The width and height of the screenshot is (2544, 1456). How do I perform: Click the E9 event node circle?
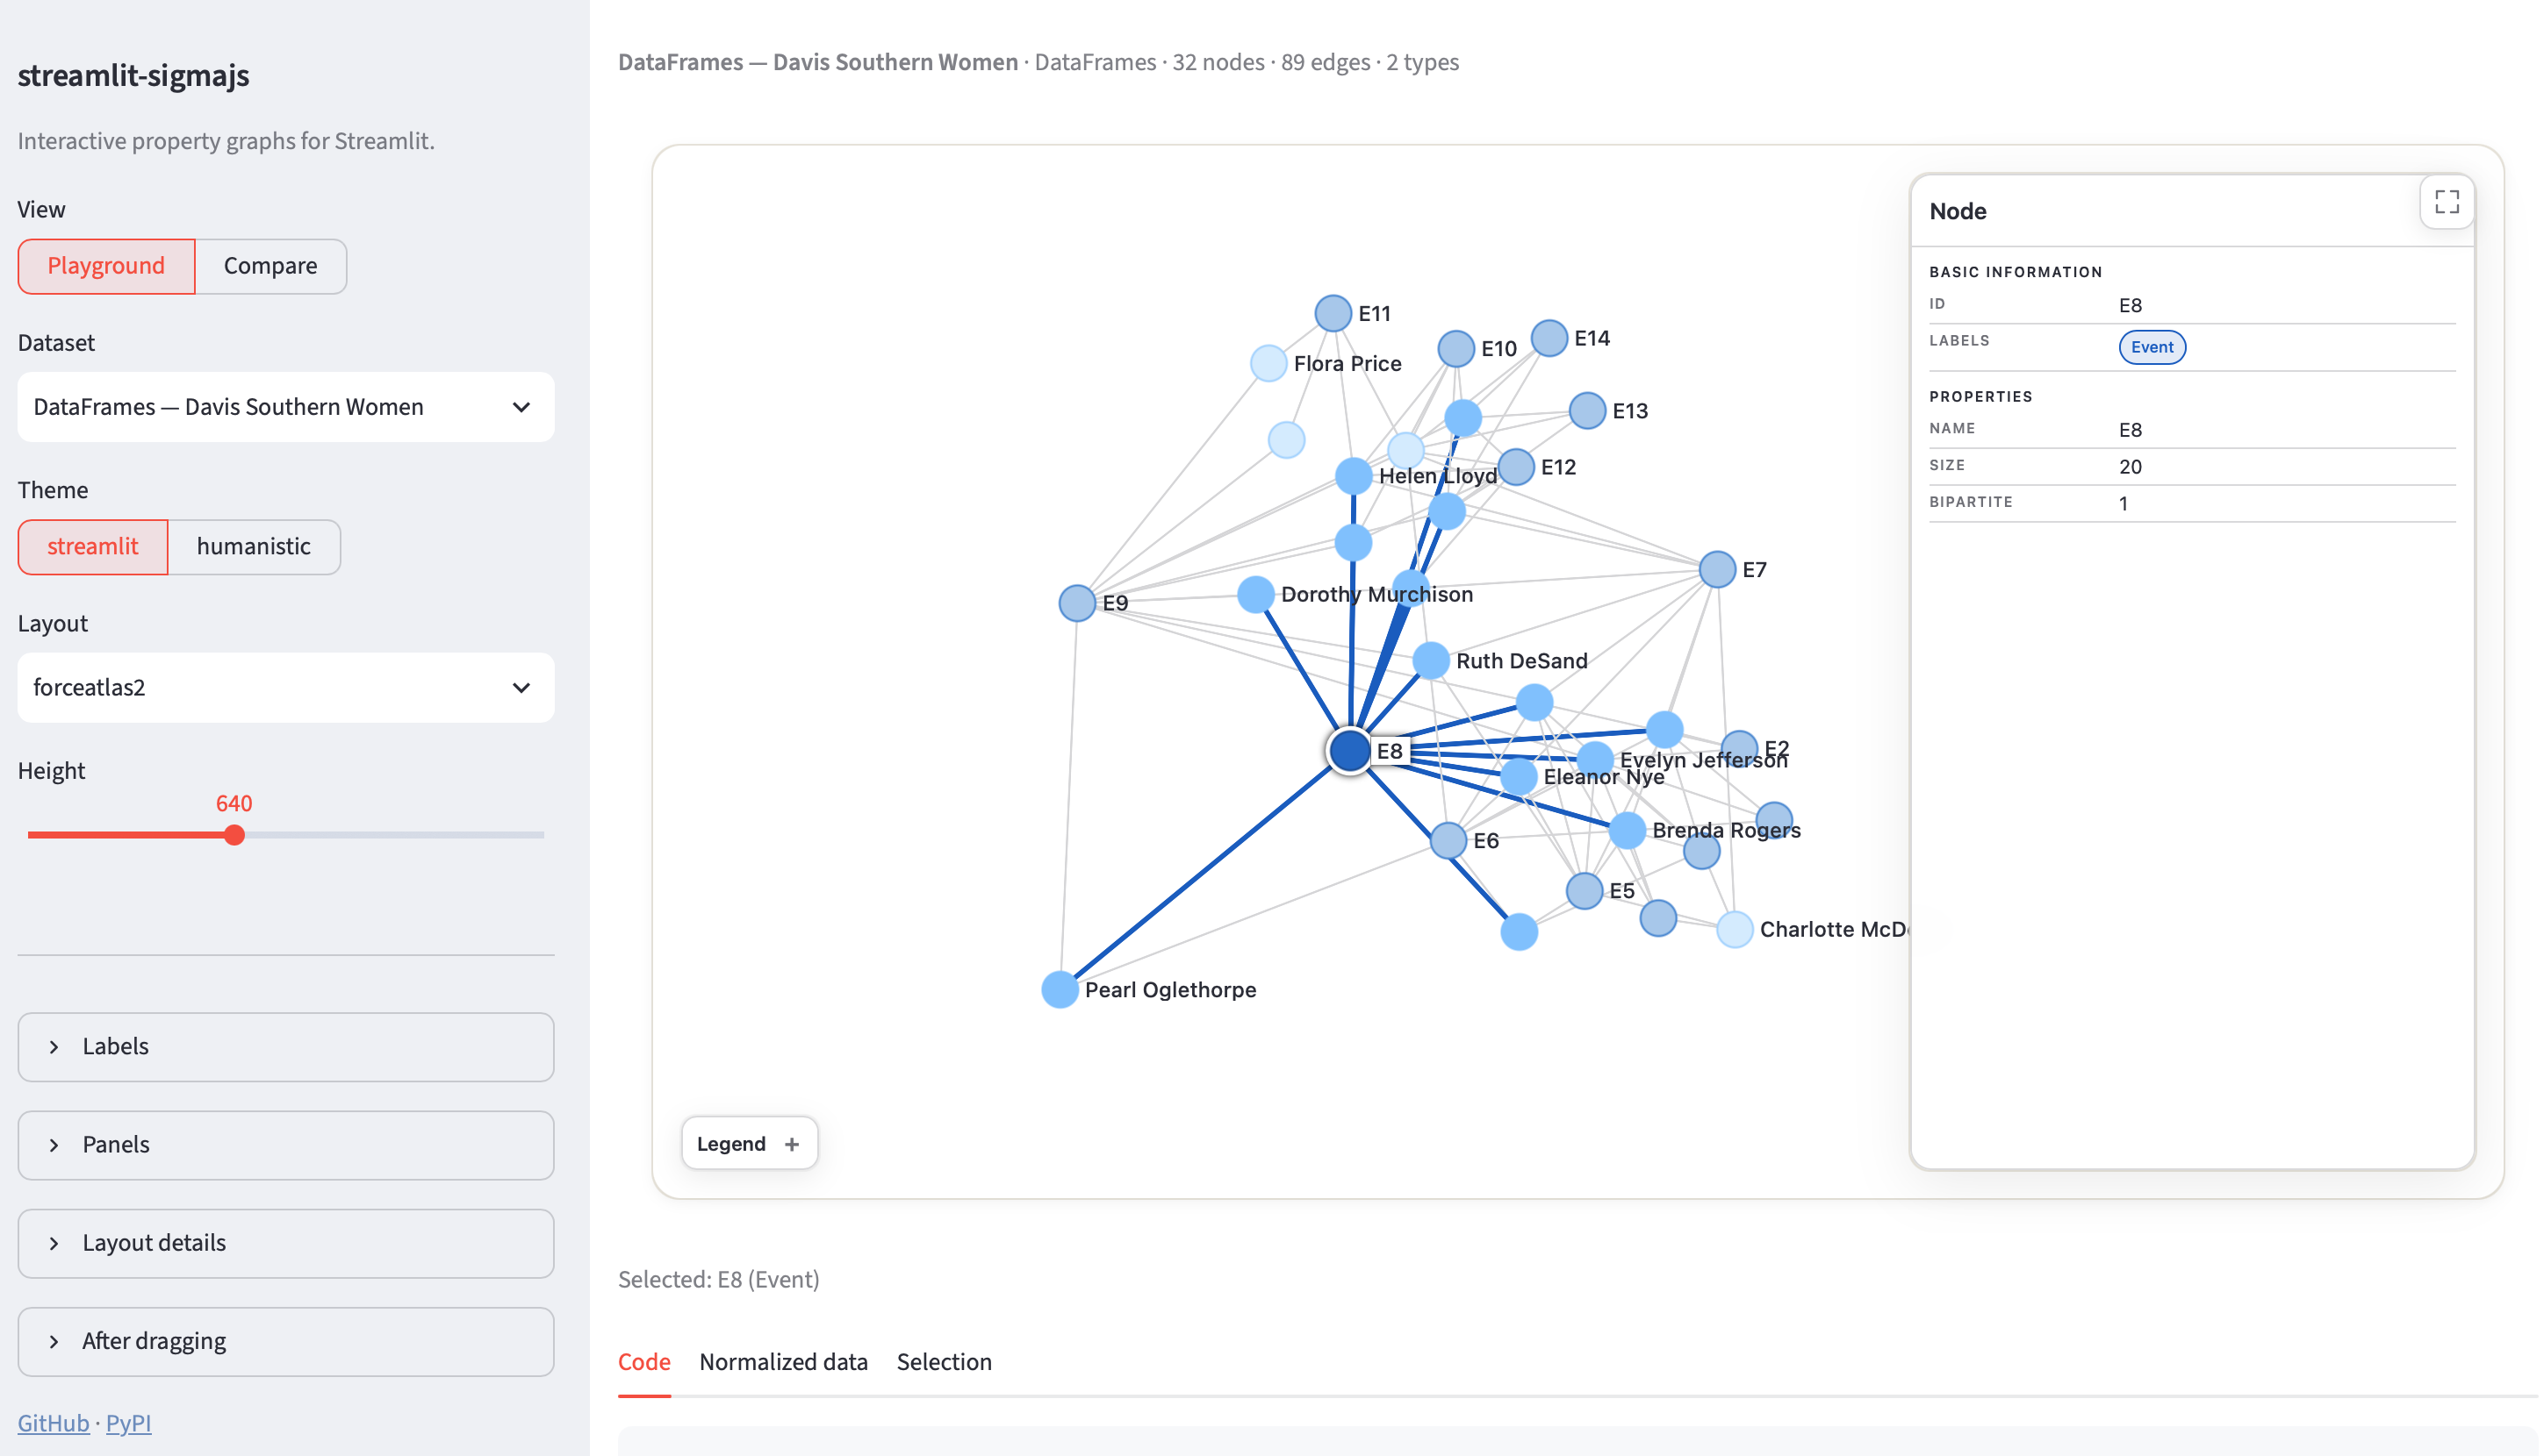point(1077,603)
